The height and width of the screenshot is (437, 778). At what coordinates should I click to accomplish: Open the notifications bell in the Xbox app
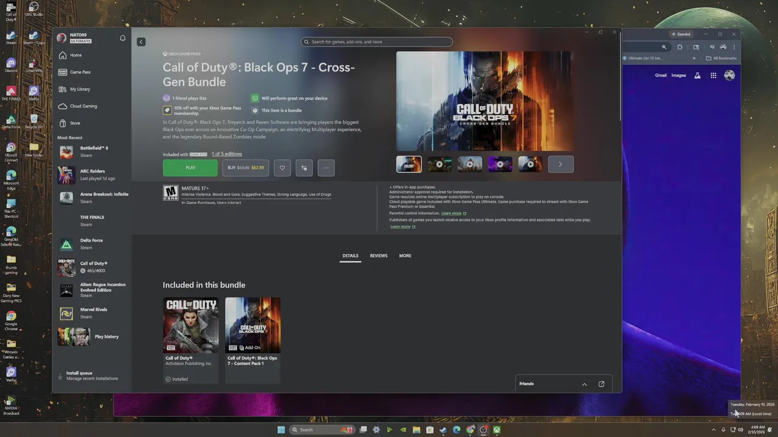(123, 38)
